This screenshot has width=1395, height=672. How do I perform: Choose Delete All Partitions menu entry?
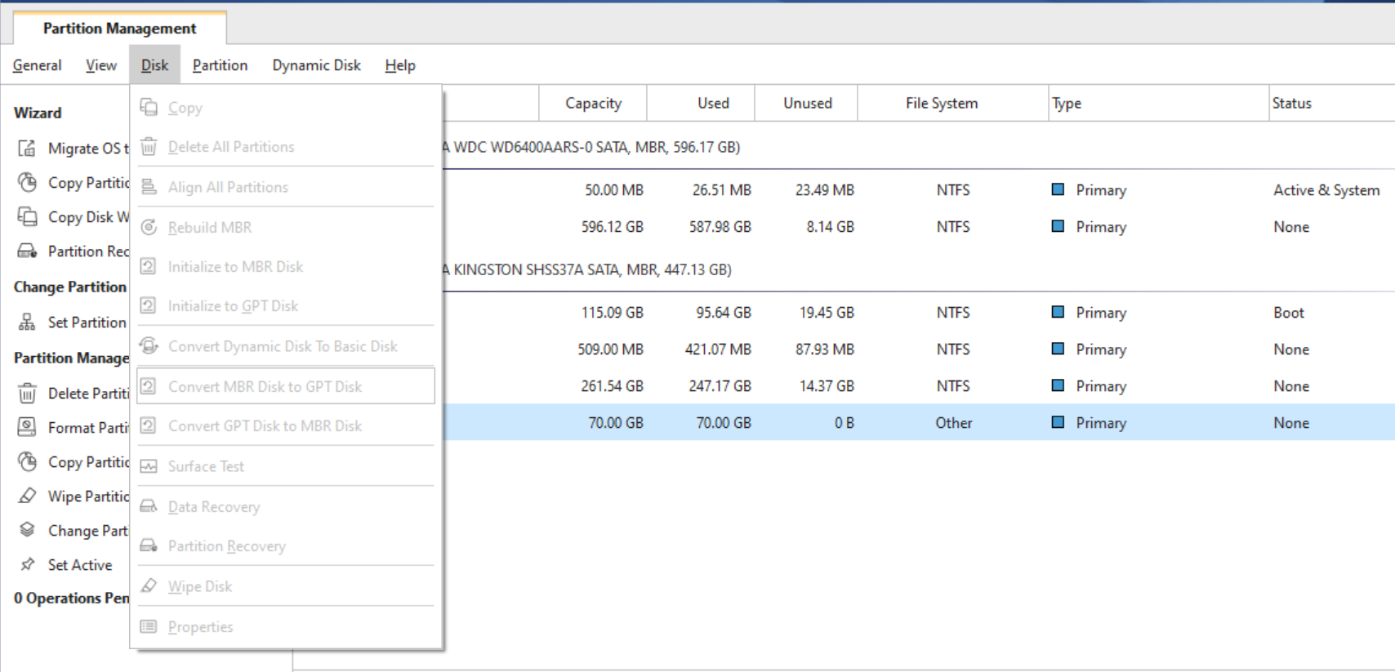tap(286, 147)
